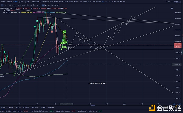Click the hide-drawings eye icon in drawing toolbar
This screenshot has width=183, height=113.
(37, 5)
